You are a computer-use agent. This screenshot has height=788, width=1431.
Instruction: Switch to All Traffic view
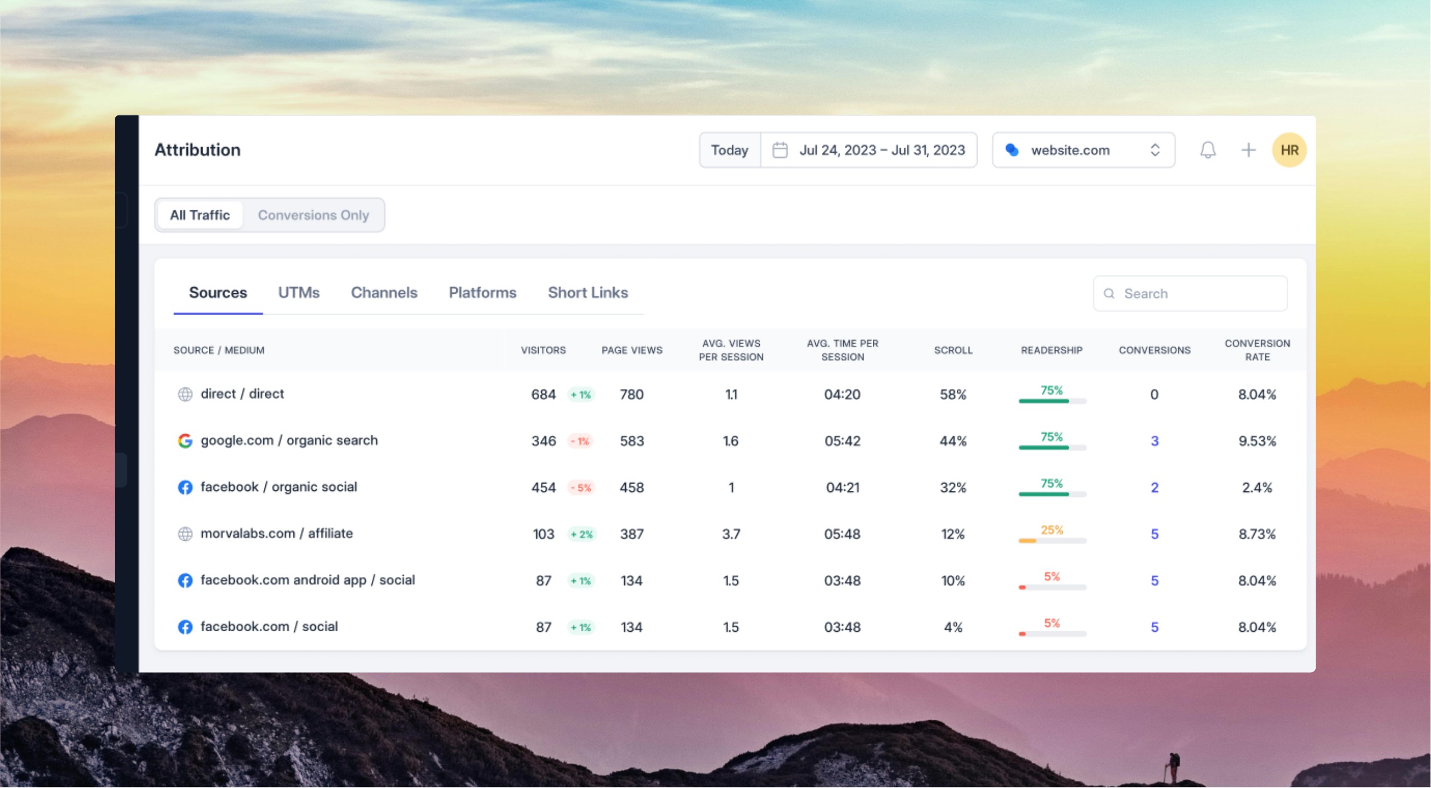pyautogui.click(x=200, y=215)
